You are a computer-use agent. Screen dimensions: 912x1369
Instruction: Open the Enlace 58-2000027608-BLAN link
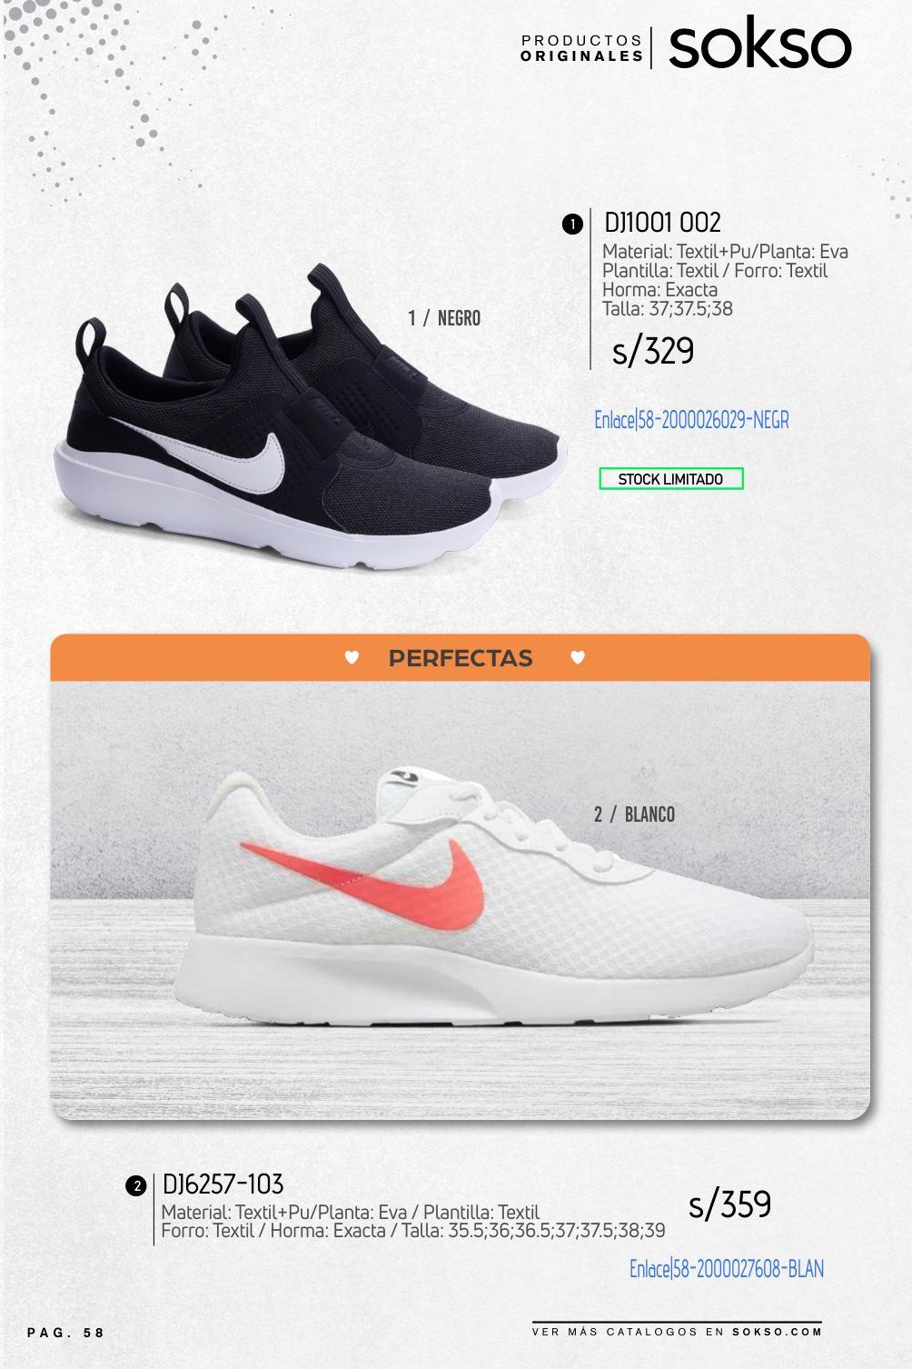tap(727, 1268)
